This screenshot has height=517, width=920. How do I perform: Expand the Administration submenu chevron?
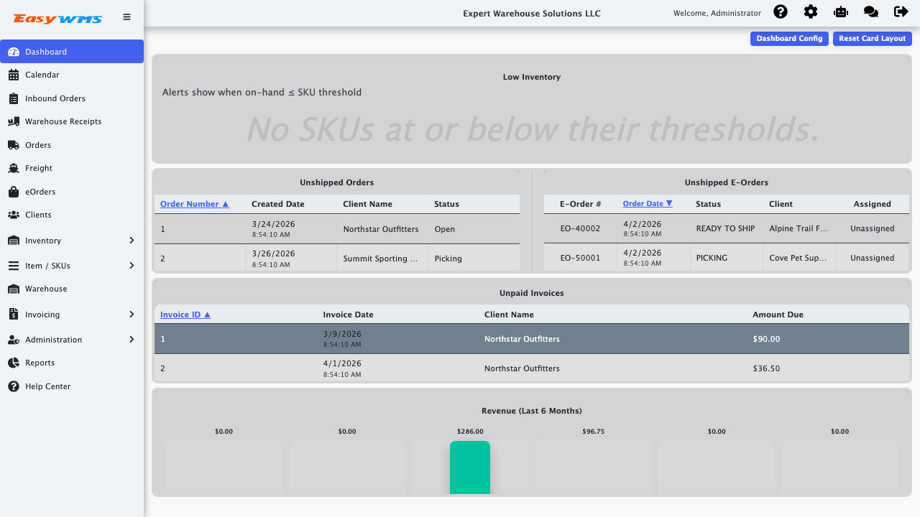tap(132, 340)
